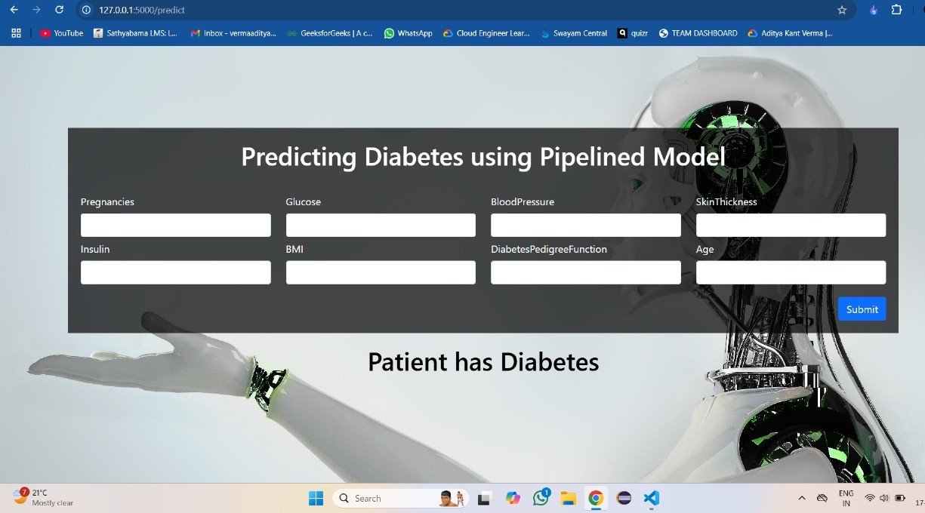Expand the system tray hidden icons chevron
The width and height of the screenshot is (925, 513).
click(x=801, y=498)
